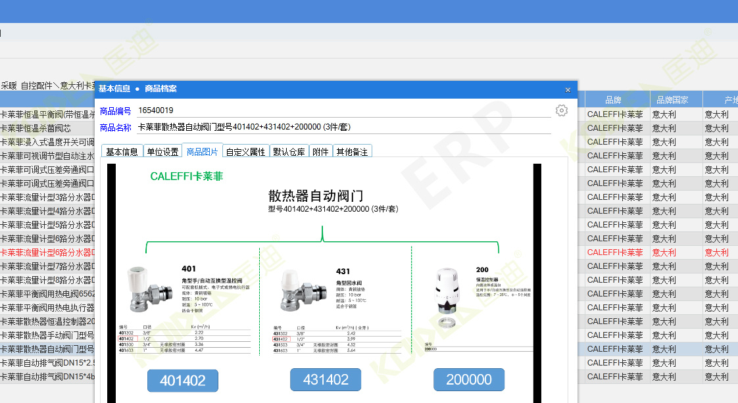This screenshot has width=738, height=403.
Task: Click the category path 采暖 自控配件
Action: (26, 85)
